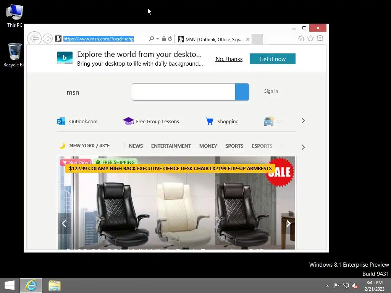Open the Shopping link text
The image size is (391, 293).
[x=228, y=121]
